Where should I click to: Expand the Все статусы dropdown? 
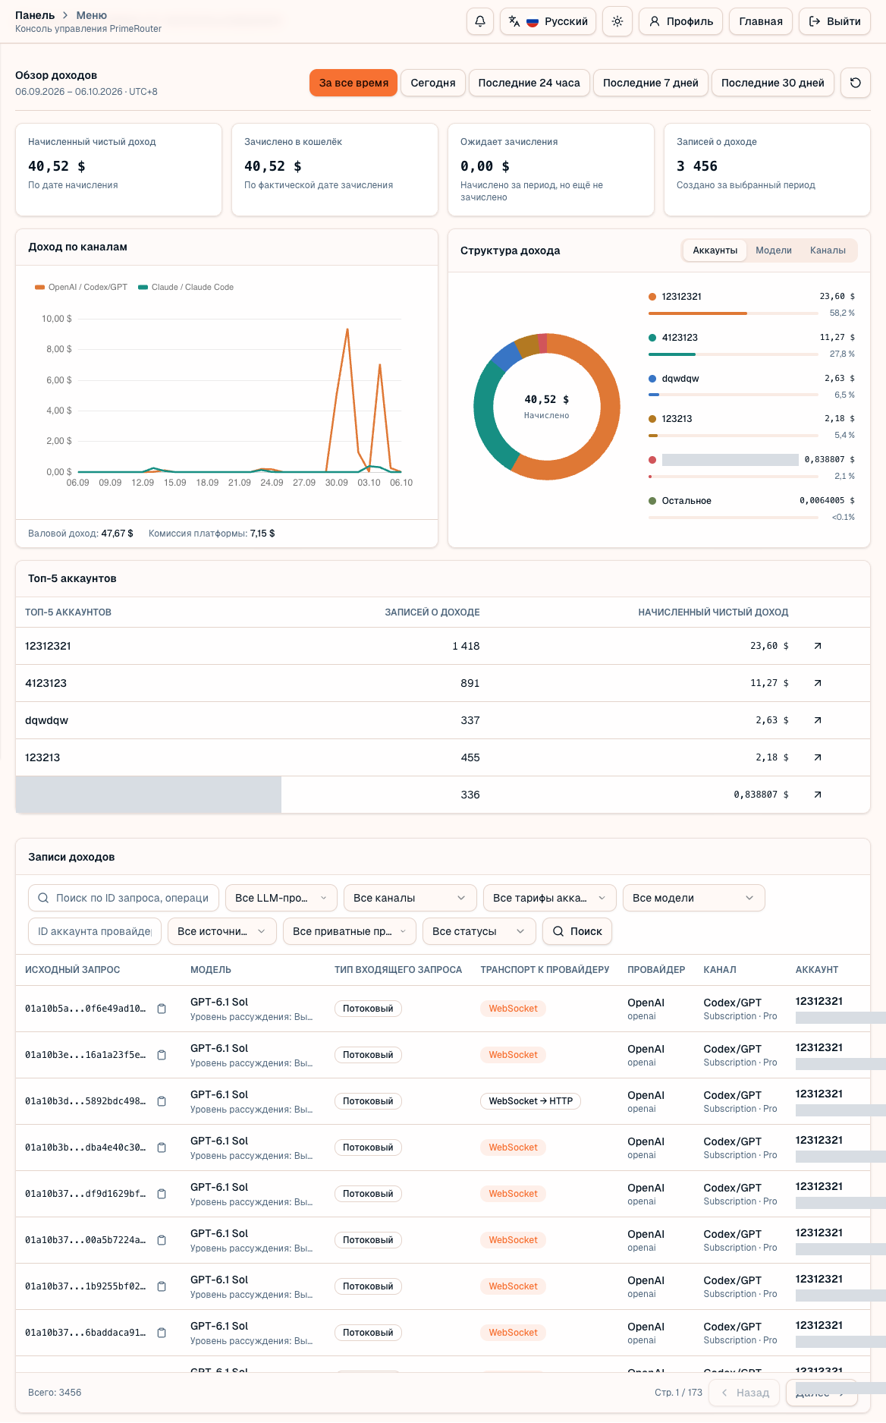click(479, 931)
